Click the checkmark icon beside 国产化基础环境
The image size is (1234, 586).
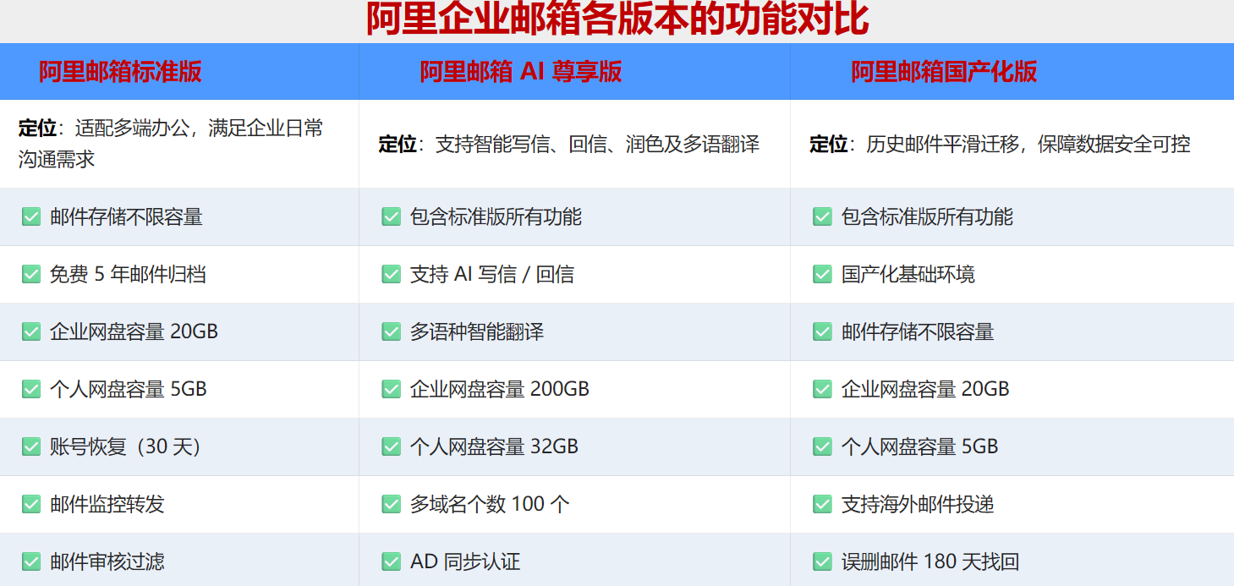822,274
